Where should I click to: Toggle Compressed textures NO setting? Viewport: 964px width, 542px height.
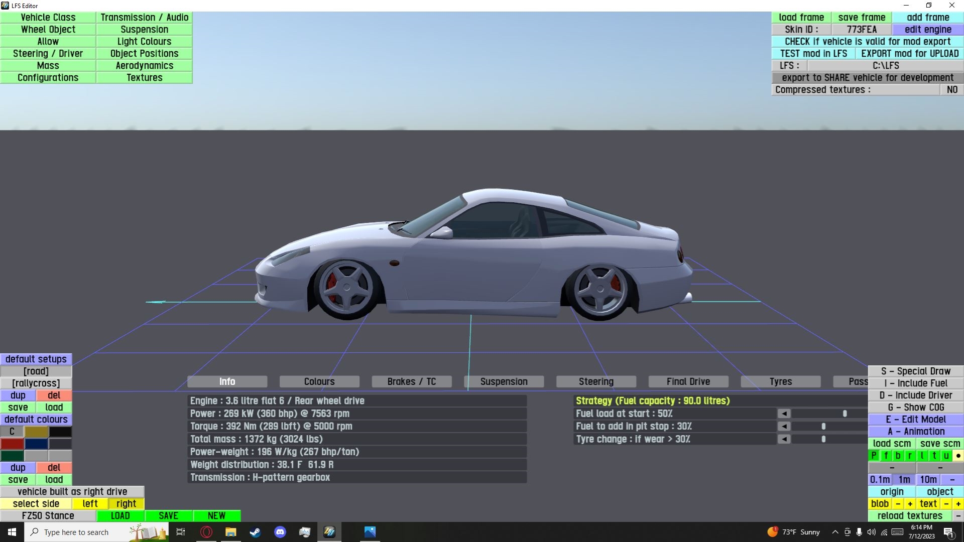(951, 90)
